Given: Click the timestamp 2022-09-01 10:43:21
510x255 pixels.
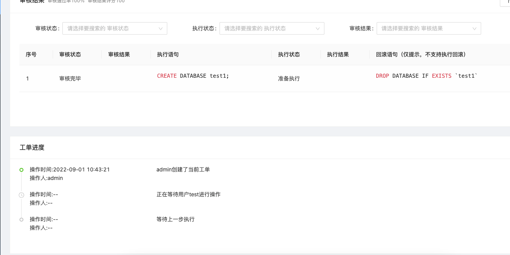Looking at the screenshot, I should pos(81,169).
